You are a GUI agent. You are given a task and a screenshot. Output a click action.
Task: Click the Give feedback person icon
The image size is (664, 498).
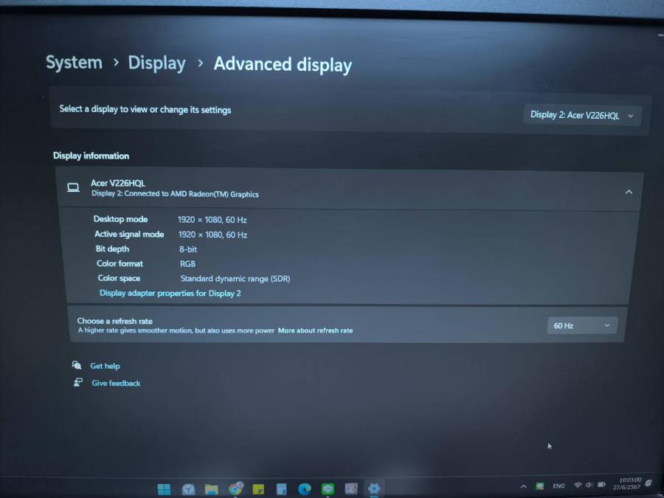(78, 382)
